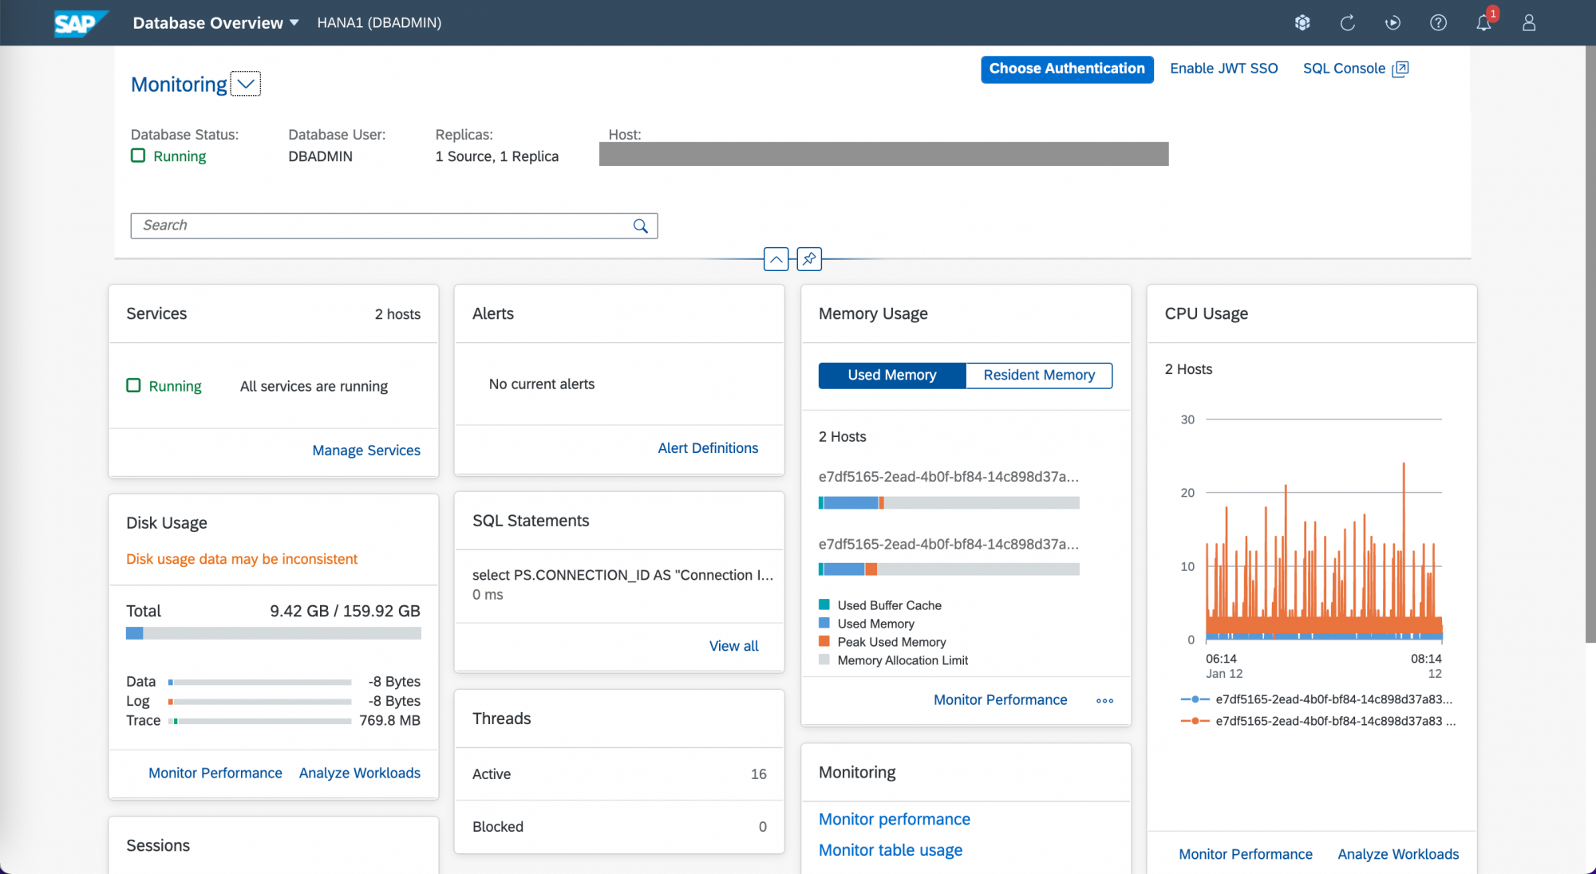
Task: Click the Active threads row
Action: tap(619, 774)
